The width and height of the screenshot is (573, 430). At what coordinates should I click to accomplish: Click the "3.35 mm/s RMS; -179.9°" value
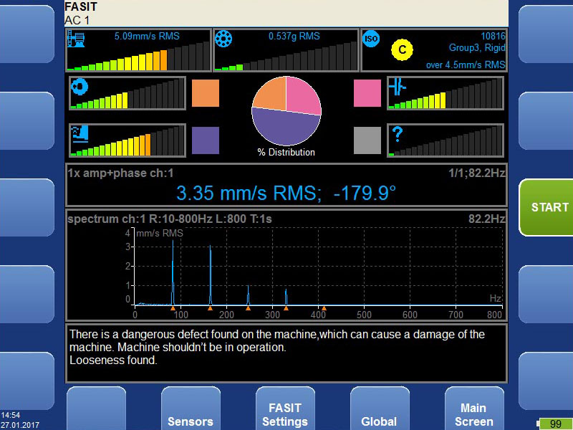[286, 193]
